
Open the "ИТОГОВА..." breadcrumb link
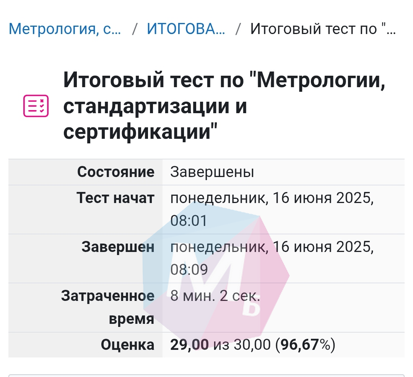point(186,29)
